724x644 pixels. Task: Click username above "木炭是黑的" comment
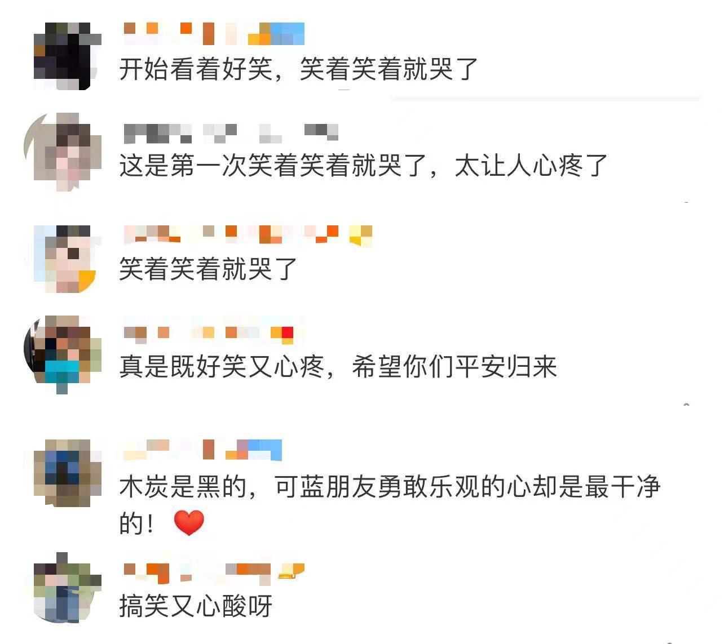click(202, 449)
